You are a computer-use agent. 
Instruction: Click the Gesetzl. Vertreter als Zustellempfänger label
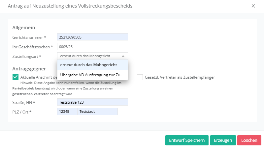click(x=180, y=77)
